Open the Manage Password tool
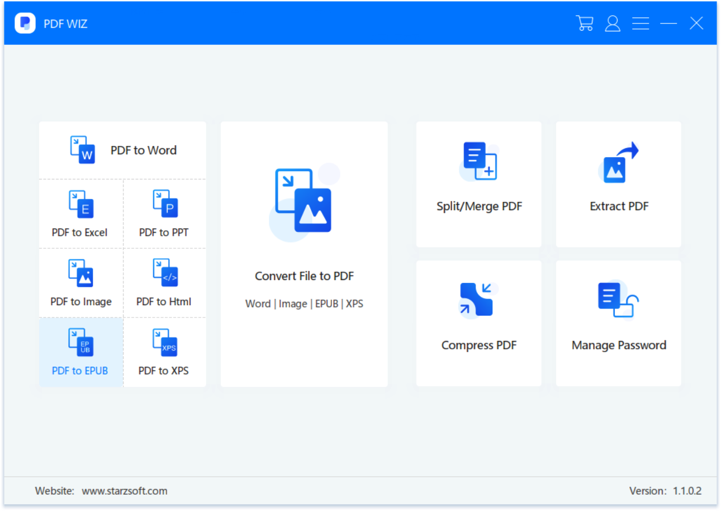The height and width of the screenshot is (512, 721). tap(619, 323)
